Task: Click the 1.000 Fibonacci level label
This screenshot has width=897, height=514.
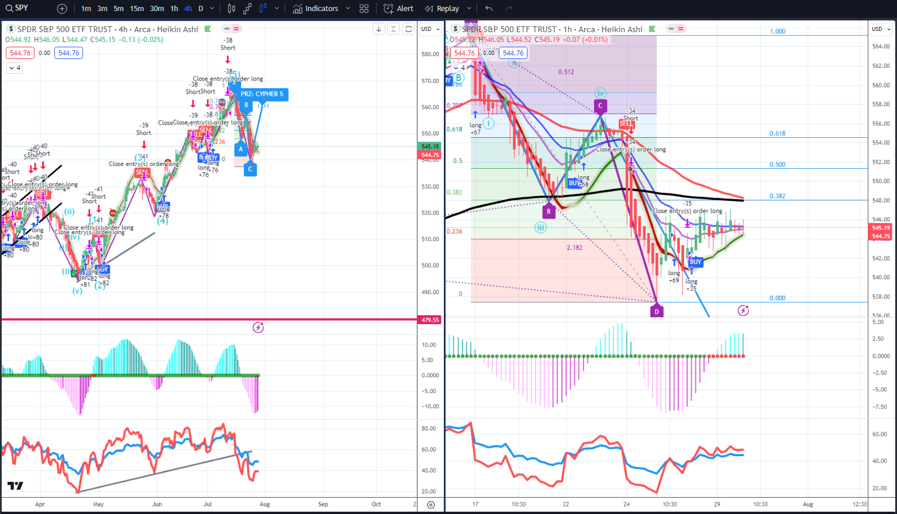Action: click(x=777, y=32)
